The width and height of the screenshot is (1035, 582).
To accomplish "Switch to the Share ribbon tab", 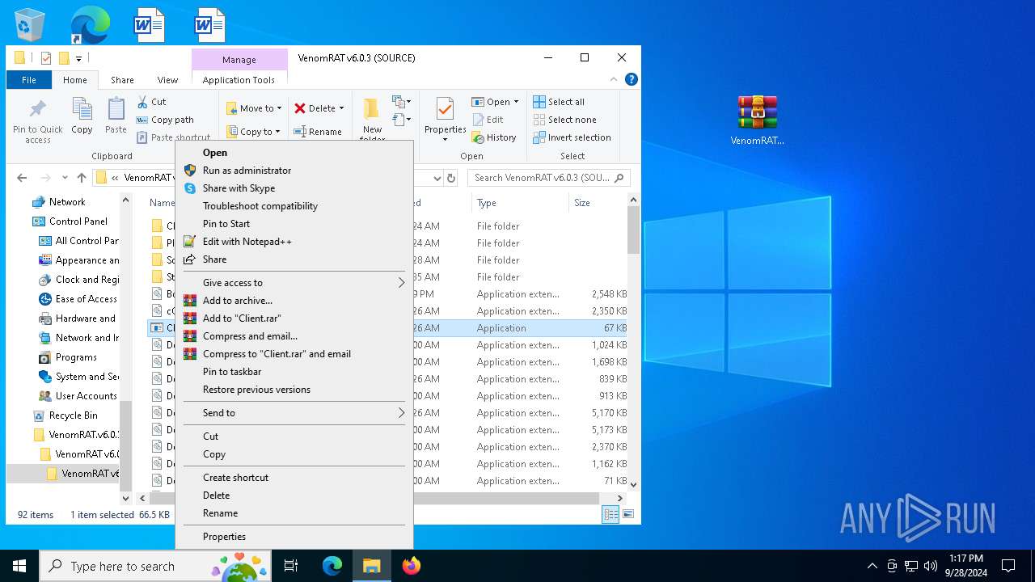I will (122, 80).
